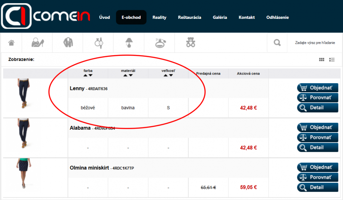Open Detail for Lenny pants
Image resolution: width=343 pixels, height=200 pixels.
pos(317,108)
